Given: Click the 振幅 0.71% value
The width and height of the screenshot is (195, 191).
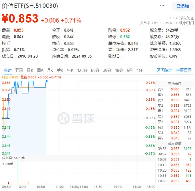Looking at the screenshot, I should coord(19,50).
